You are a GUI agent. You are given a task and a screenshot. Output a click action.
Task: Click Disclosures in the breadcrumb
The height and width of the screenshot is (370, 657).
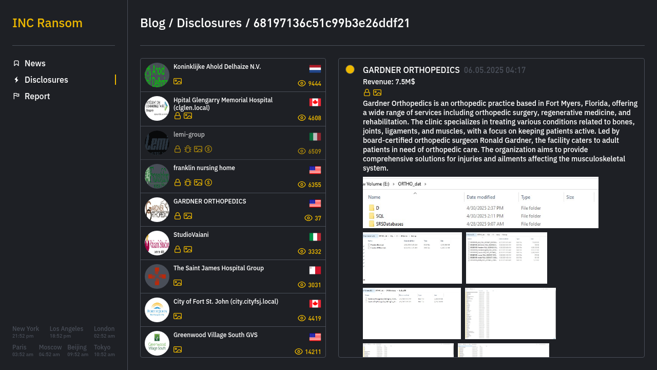click(209, 23)
